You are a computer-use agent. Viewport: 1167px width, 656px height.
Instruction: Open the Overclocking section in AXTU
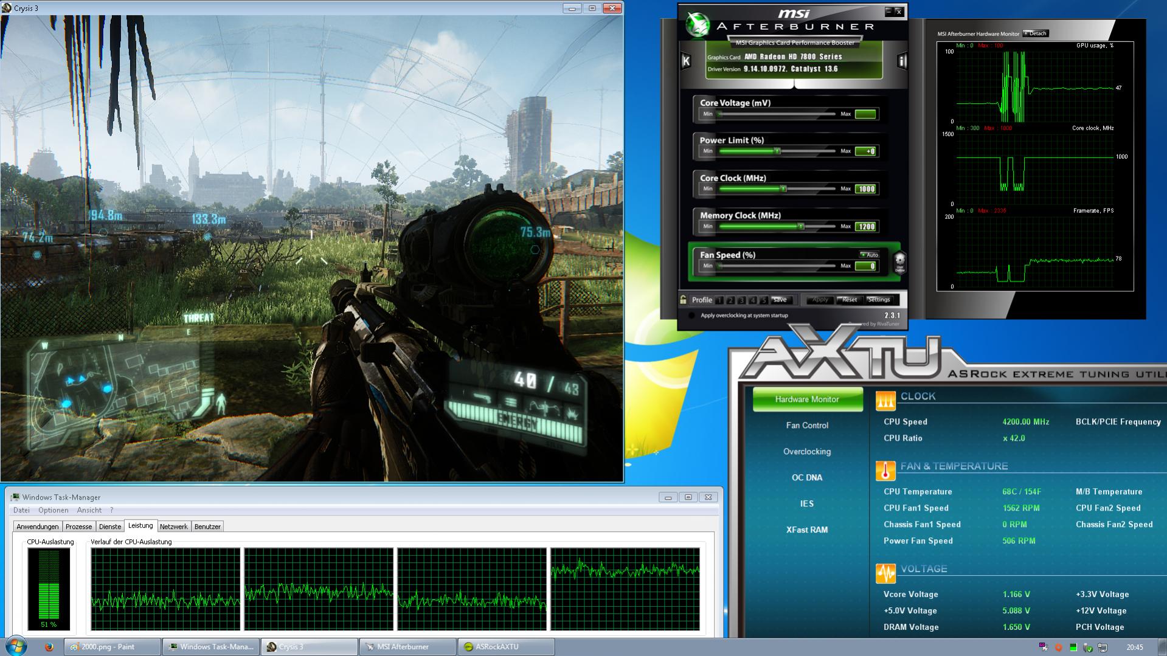pyautogui.click(x=807, y=452)
